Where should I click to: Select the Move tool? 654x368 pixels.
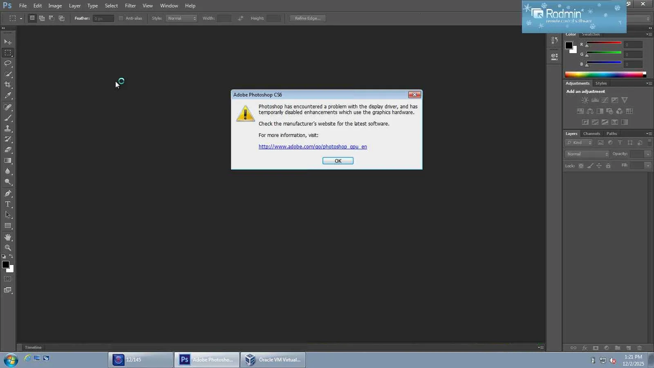(x=8, y=42)
